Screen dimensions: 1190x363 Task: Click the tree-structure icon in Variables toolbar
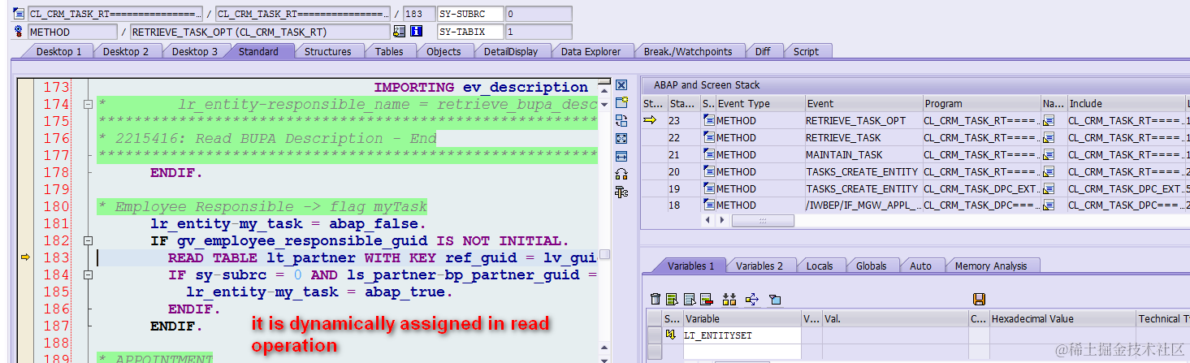point(751,300)
